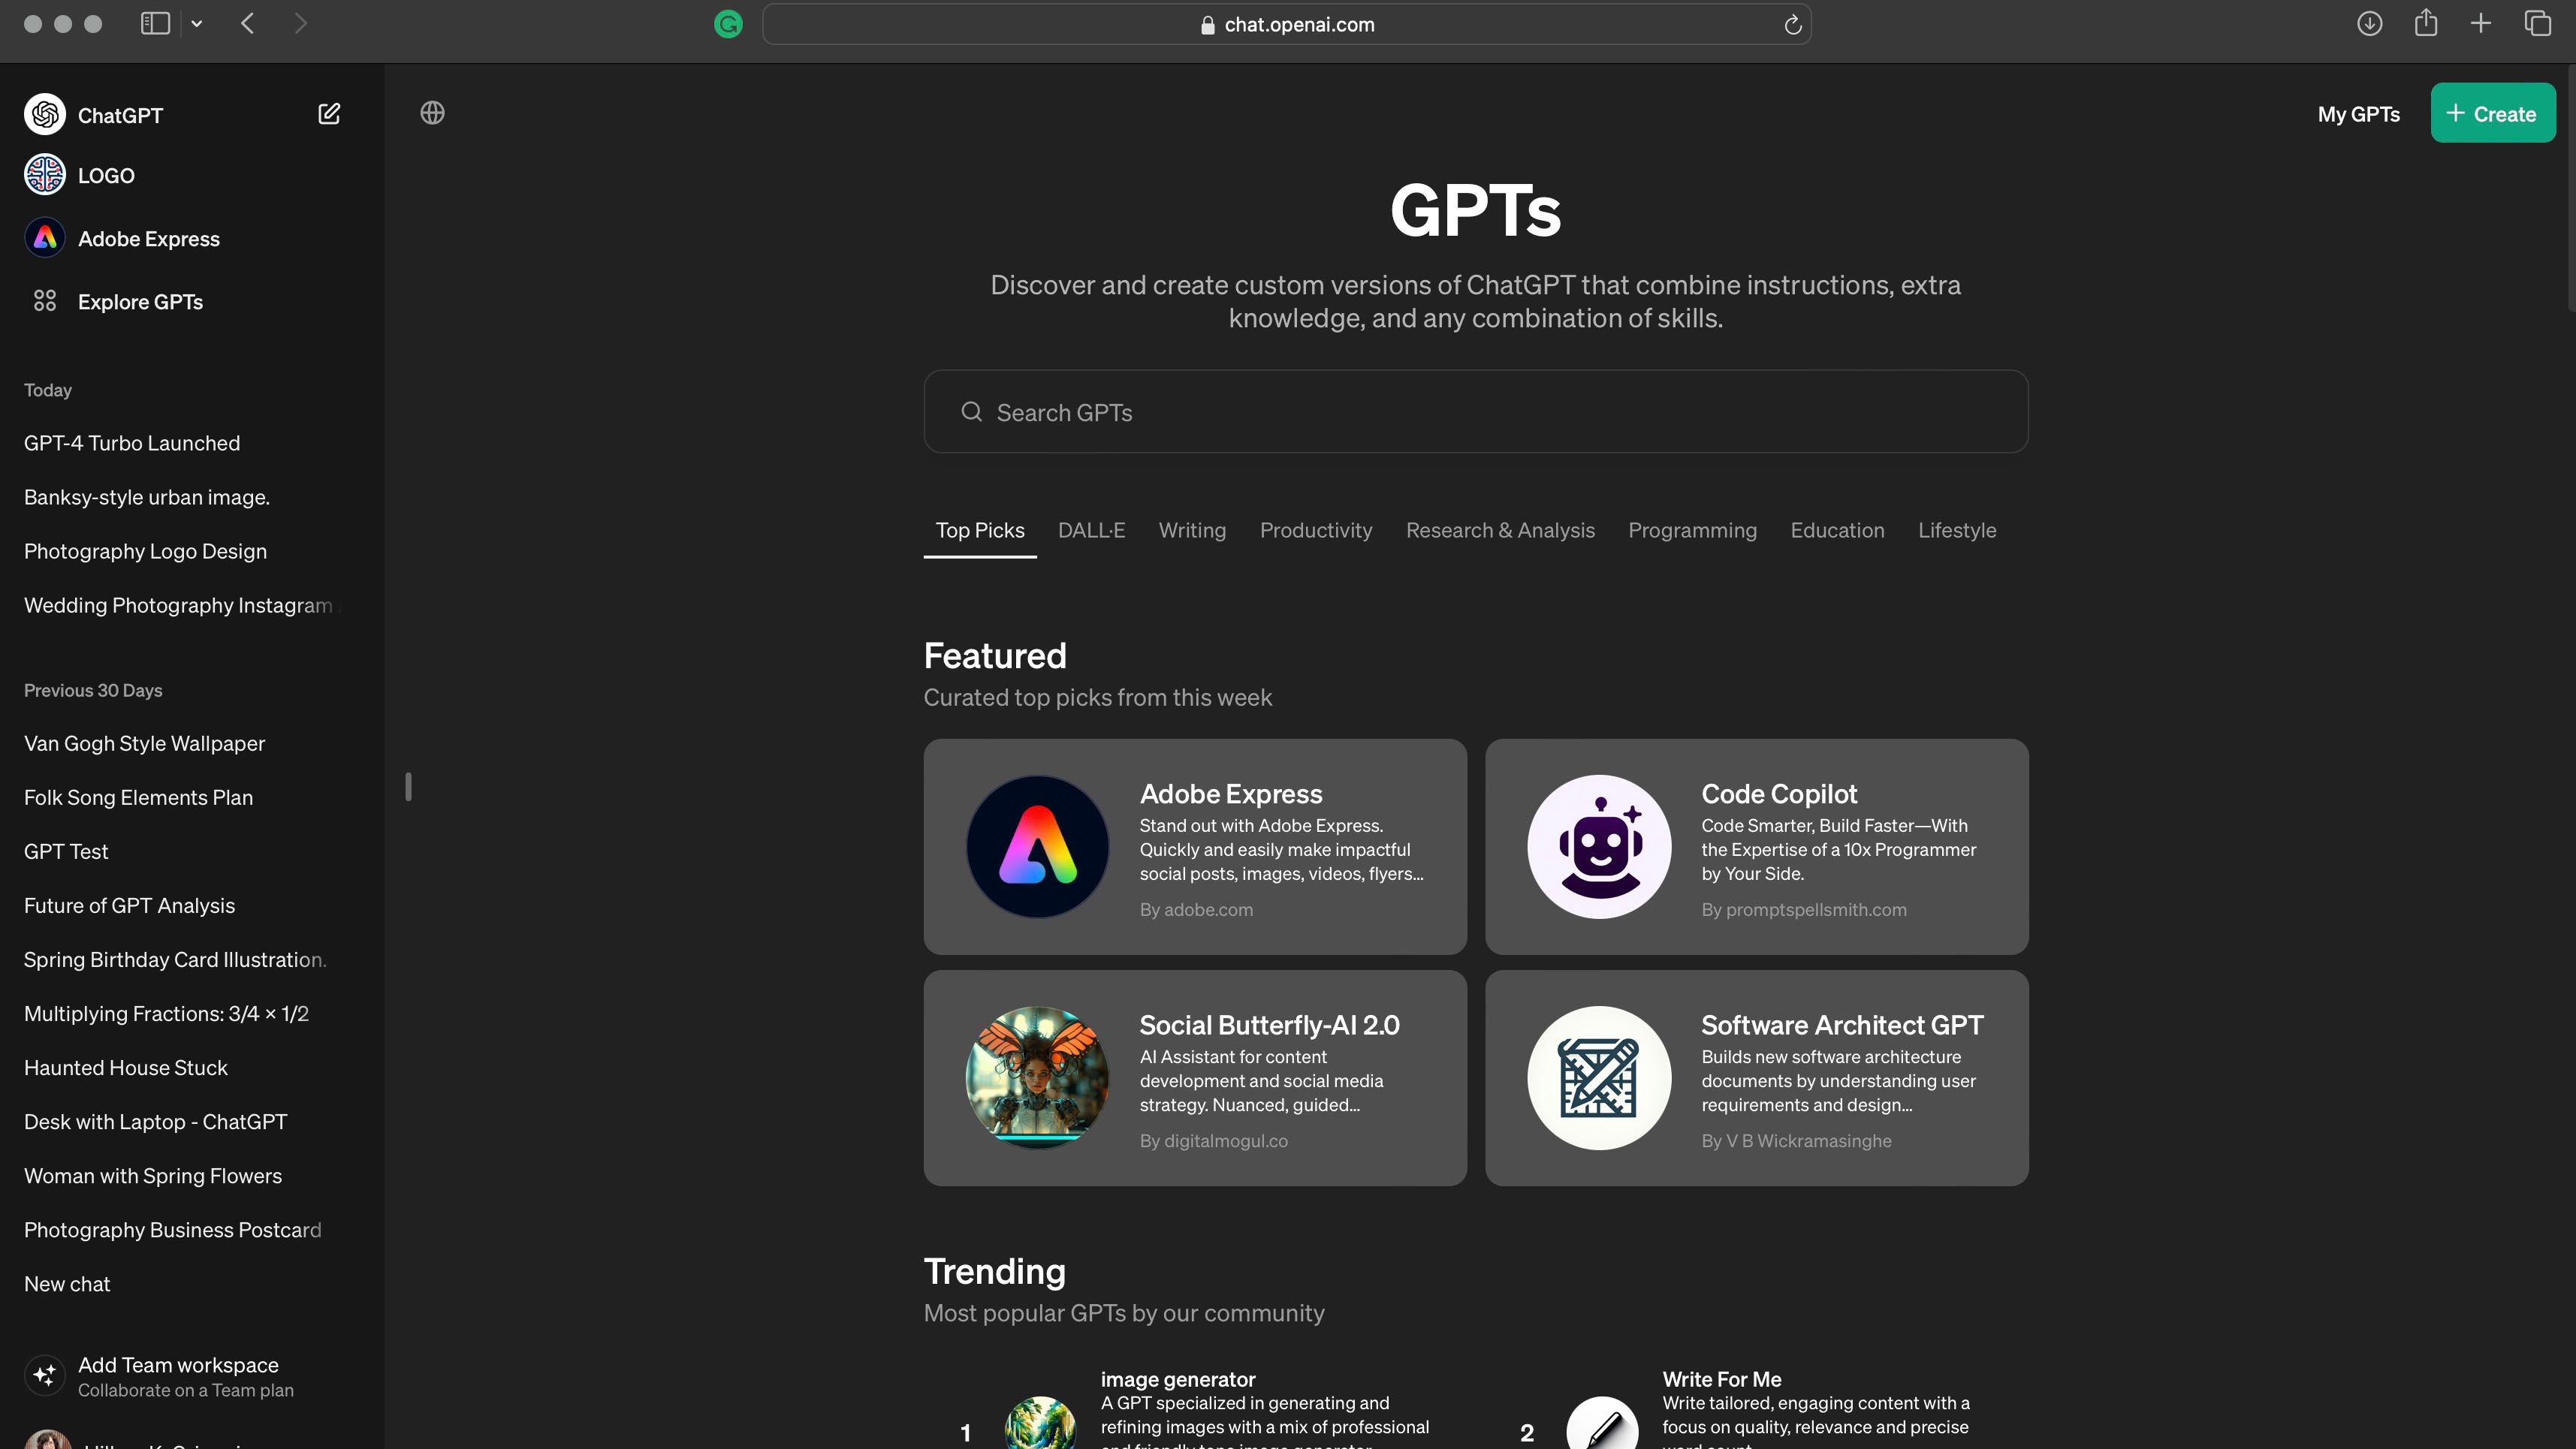Reload the page with refresh icon
The height and width of the screenshot is (1449, 2576).
click(x=1793, y=24)
